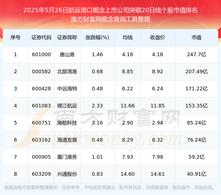Image resolution: width=221 pixels, height=195 pixels.
Task: Click market value 76.24亿
Action: click(196, 140)
